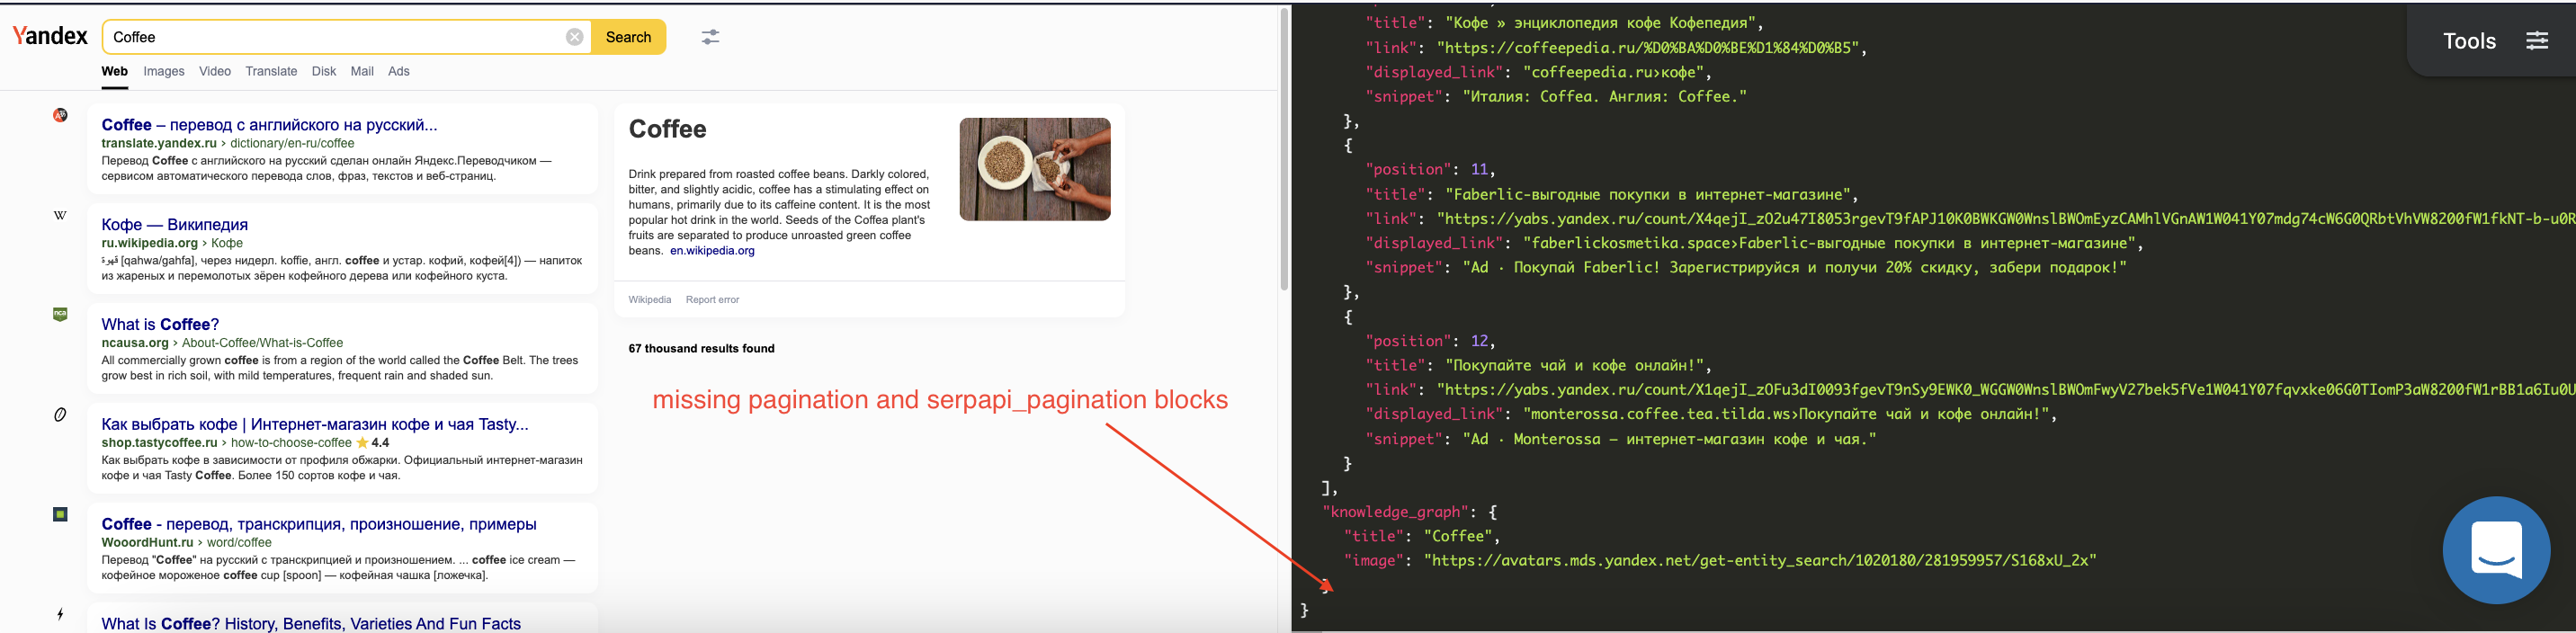The image size is (2576, 633).
Task: Click the 4.4 star rating
Action: click(x=373, y=443)
